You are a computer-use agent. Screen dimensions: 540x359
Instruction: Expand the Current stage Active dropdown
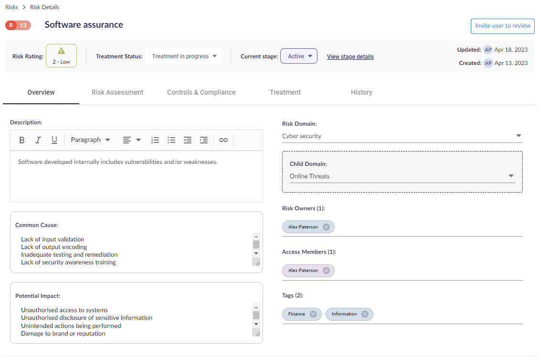point(299,56)
